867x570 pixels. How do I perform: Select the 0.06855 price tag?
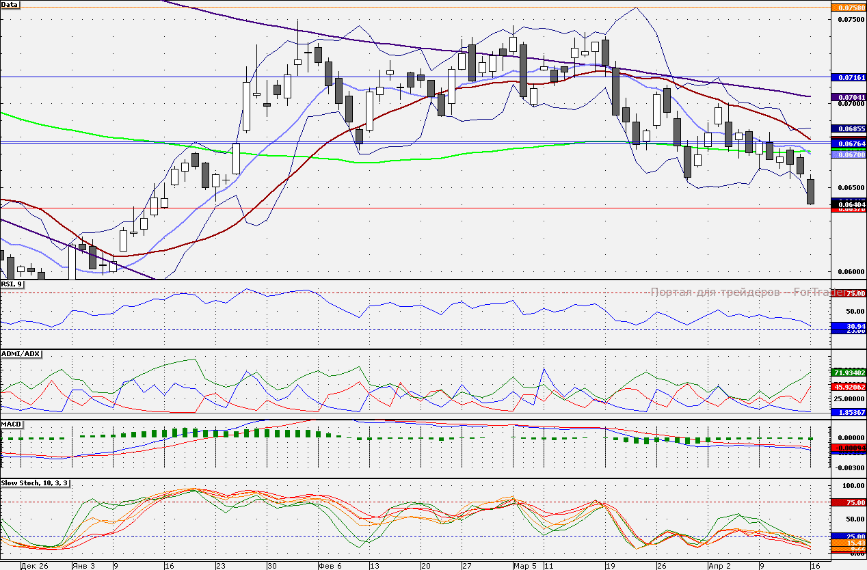[x=848, y=128]
